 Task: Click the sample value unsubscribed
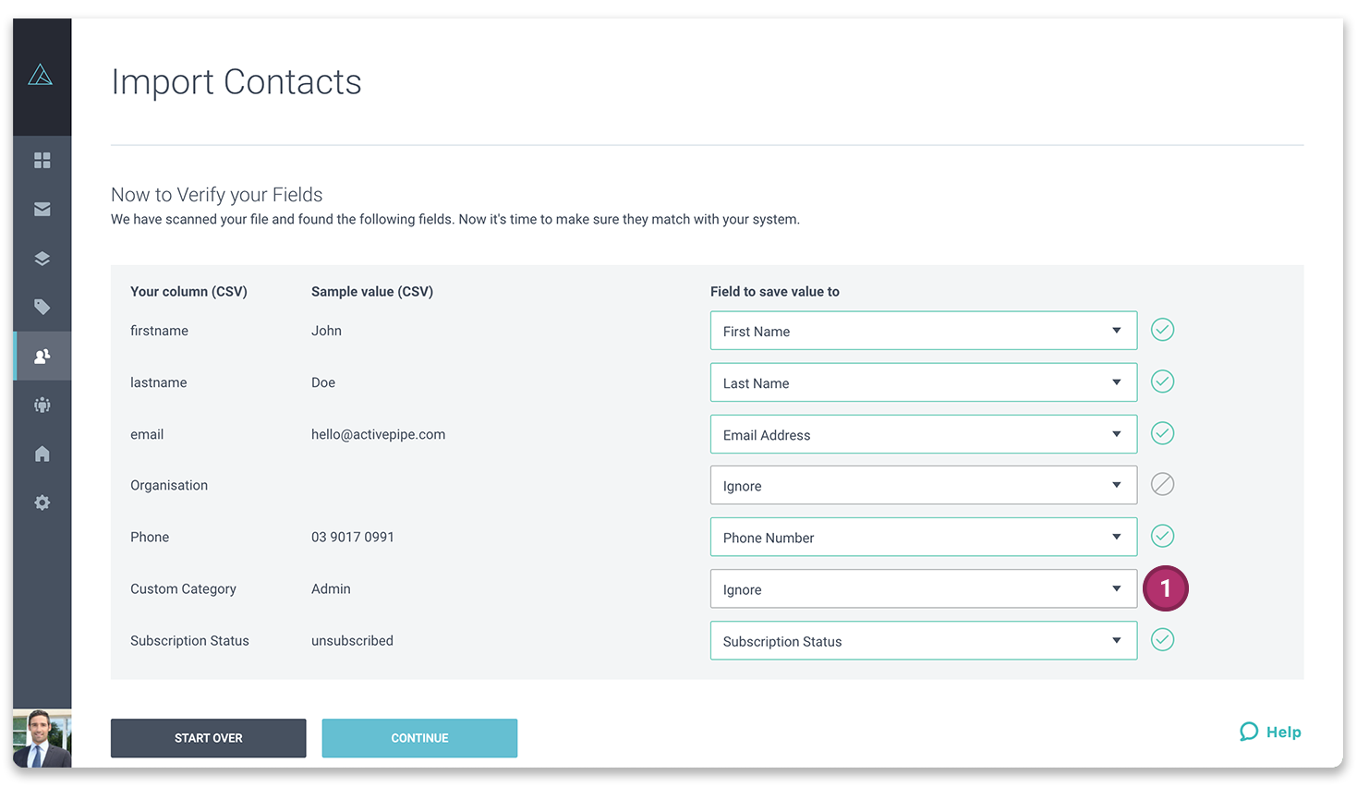point(352,640)
